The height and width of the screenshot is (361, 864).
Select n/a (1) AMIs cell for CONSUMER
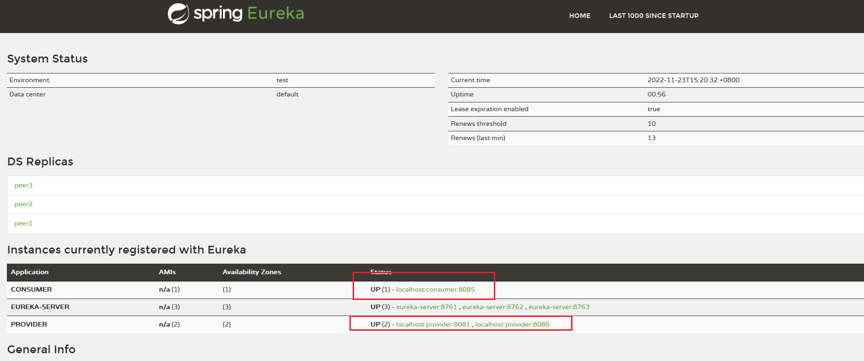tap(169, 289)
